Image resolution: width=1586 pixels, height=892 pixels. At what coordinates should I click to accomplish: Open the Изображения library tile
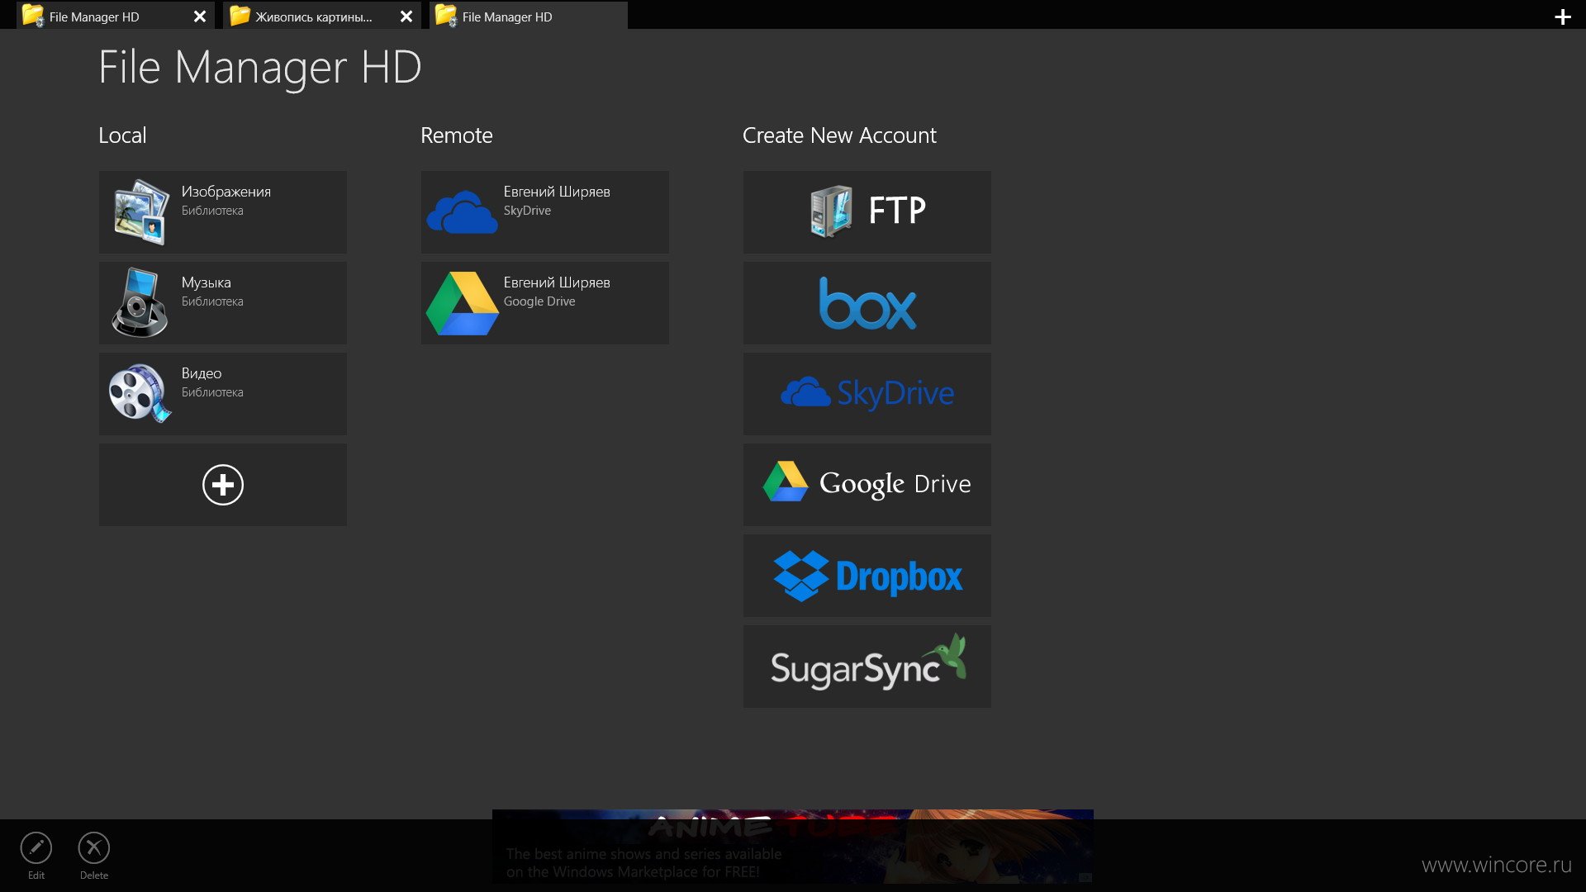223,212
